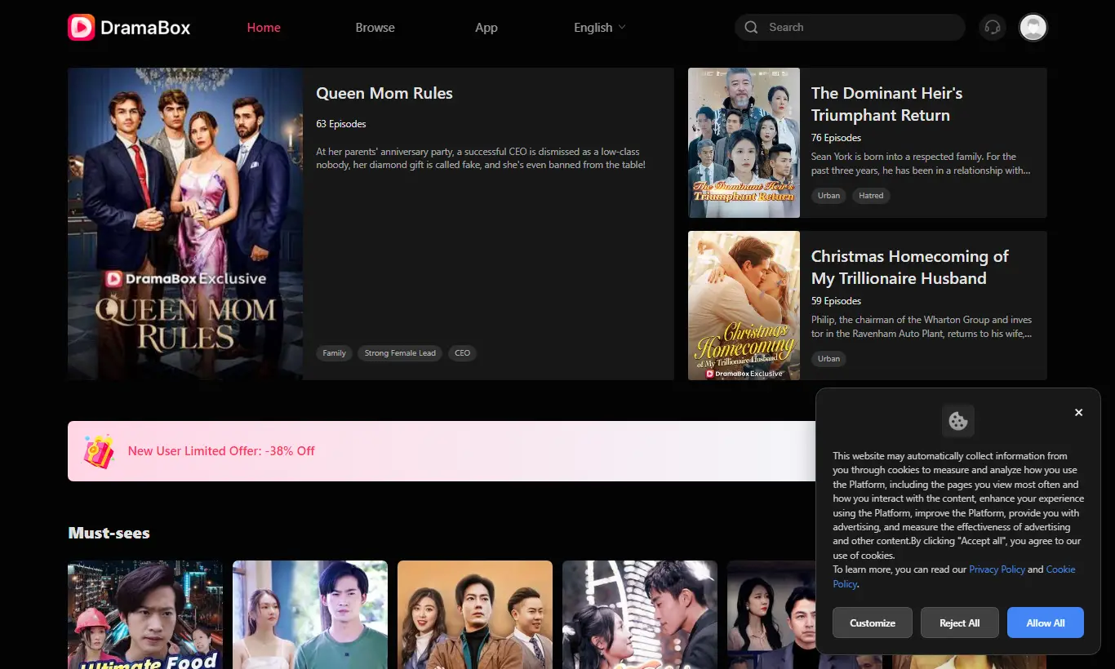Screen dimensions: 1115x669
Task: Click the Queen Mom Rules title
Action: click(x=384, y=93)
